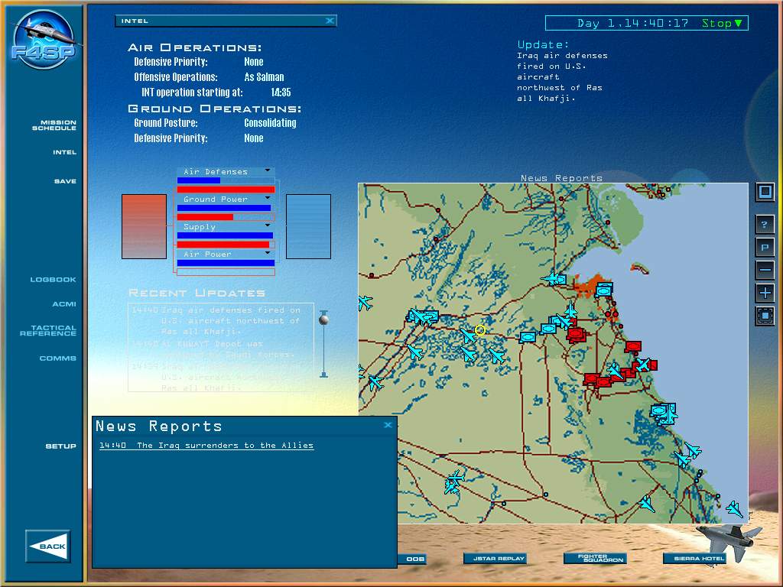
Task: Click the blue force panel beside the bars
Action: pyautogui.click(x=308, y=226)
